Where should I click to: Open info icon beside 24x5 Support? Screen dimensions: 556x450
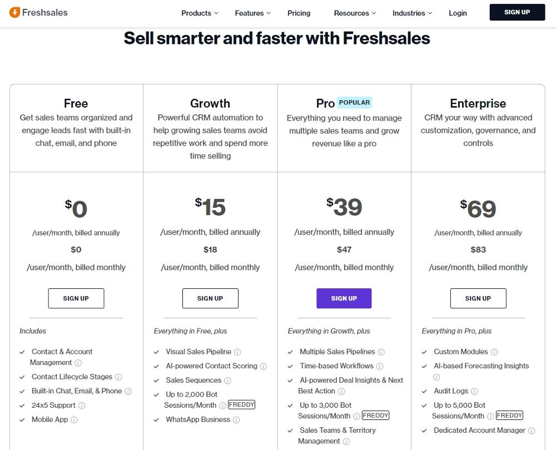[82, 406]
